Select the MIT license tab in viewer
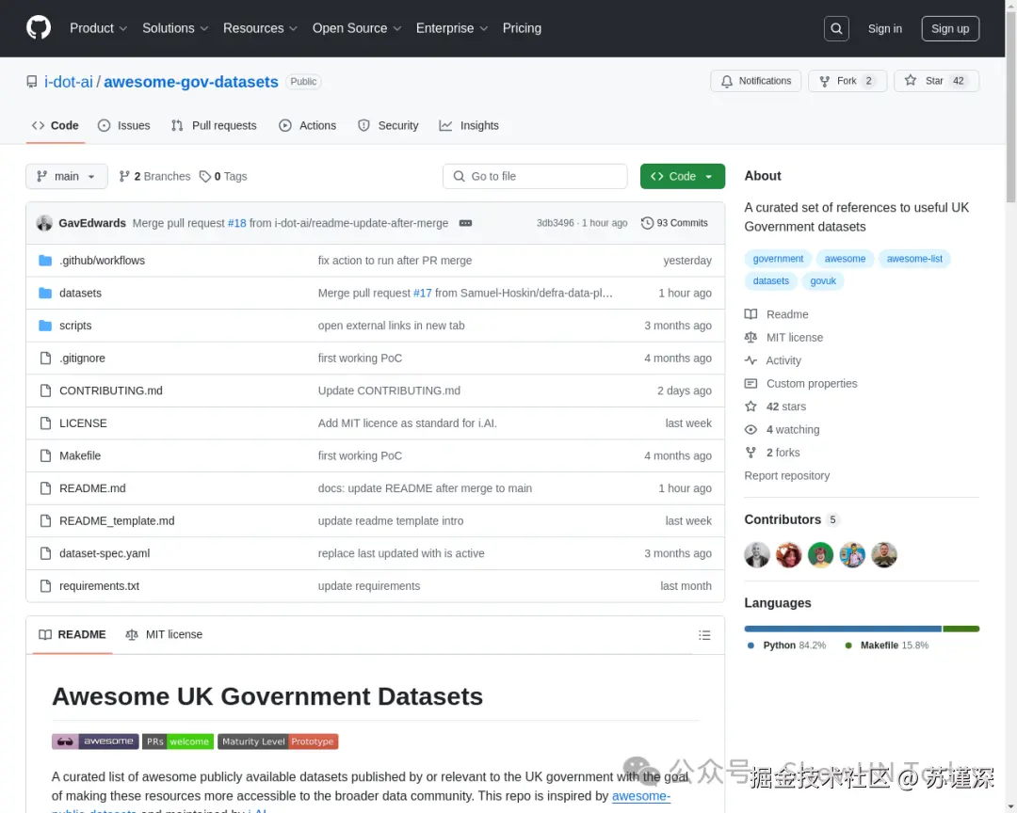 (x=164, y=635)
